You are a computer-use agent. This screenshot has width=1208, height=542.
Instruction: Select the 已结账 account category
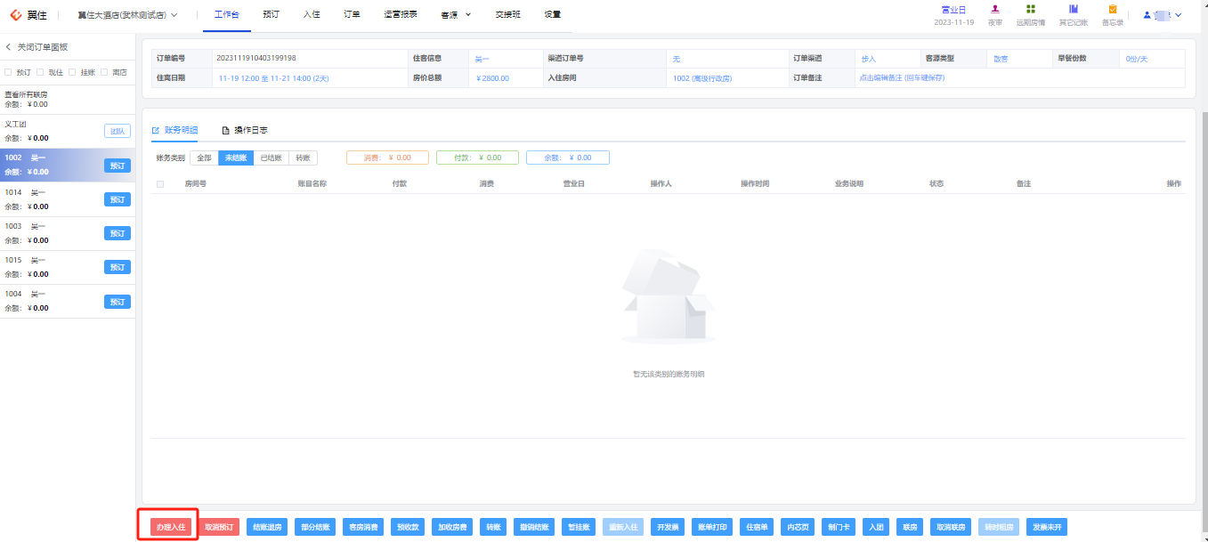click(x=272, y=158)
